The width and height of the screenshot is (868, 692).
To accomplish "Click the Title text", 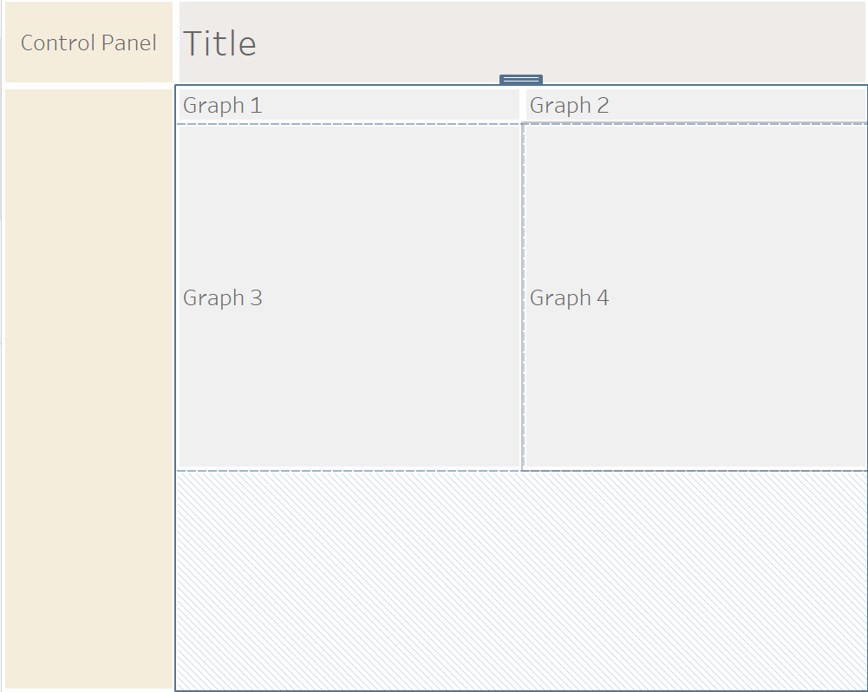I will 219,43.
